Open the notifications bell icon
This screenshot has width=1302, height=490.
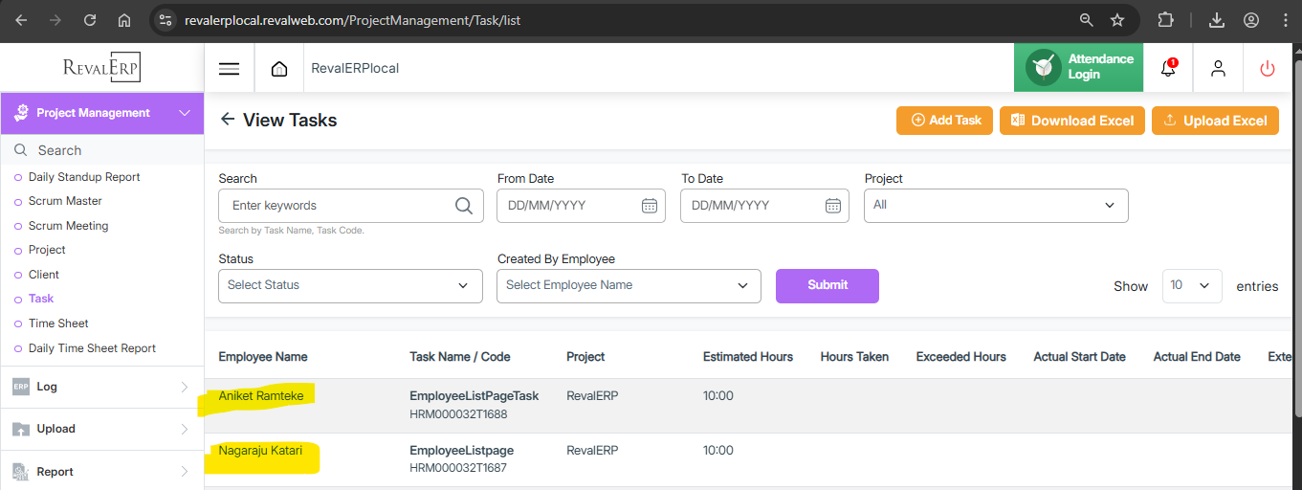pos(1168,69)
